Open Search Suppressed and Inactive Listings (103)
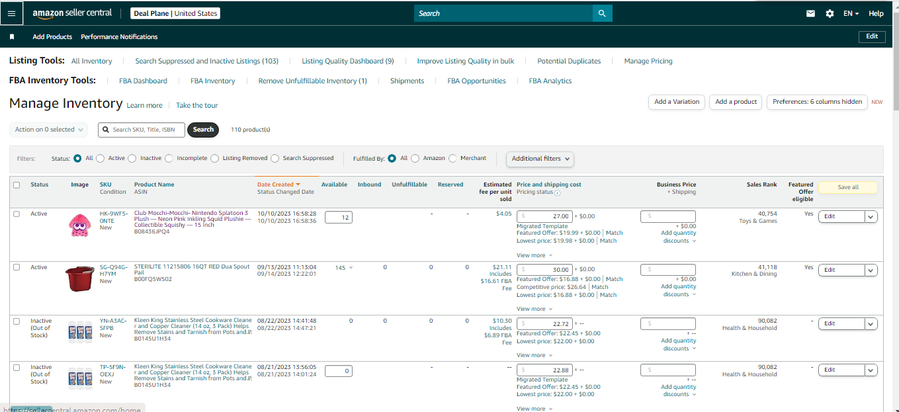The image size is (899, 412). pyautogui.click(x=206, y=61)
